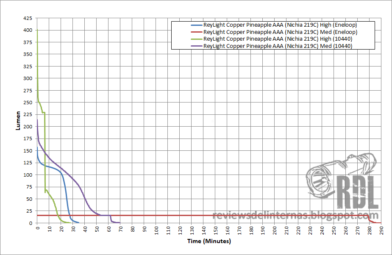Click the 50 label on the y-axis
This screenshot has height=255, width=392.
coord(29,199)
